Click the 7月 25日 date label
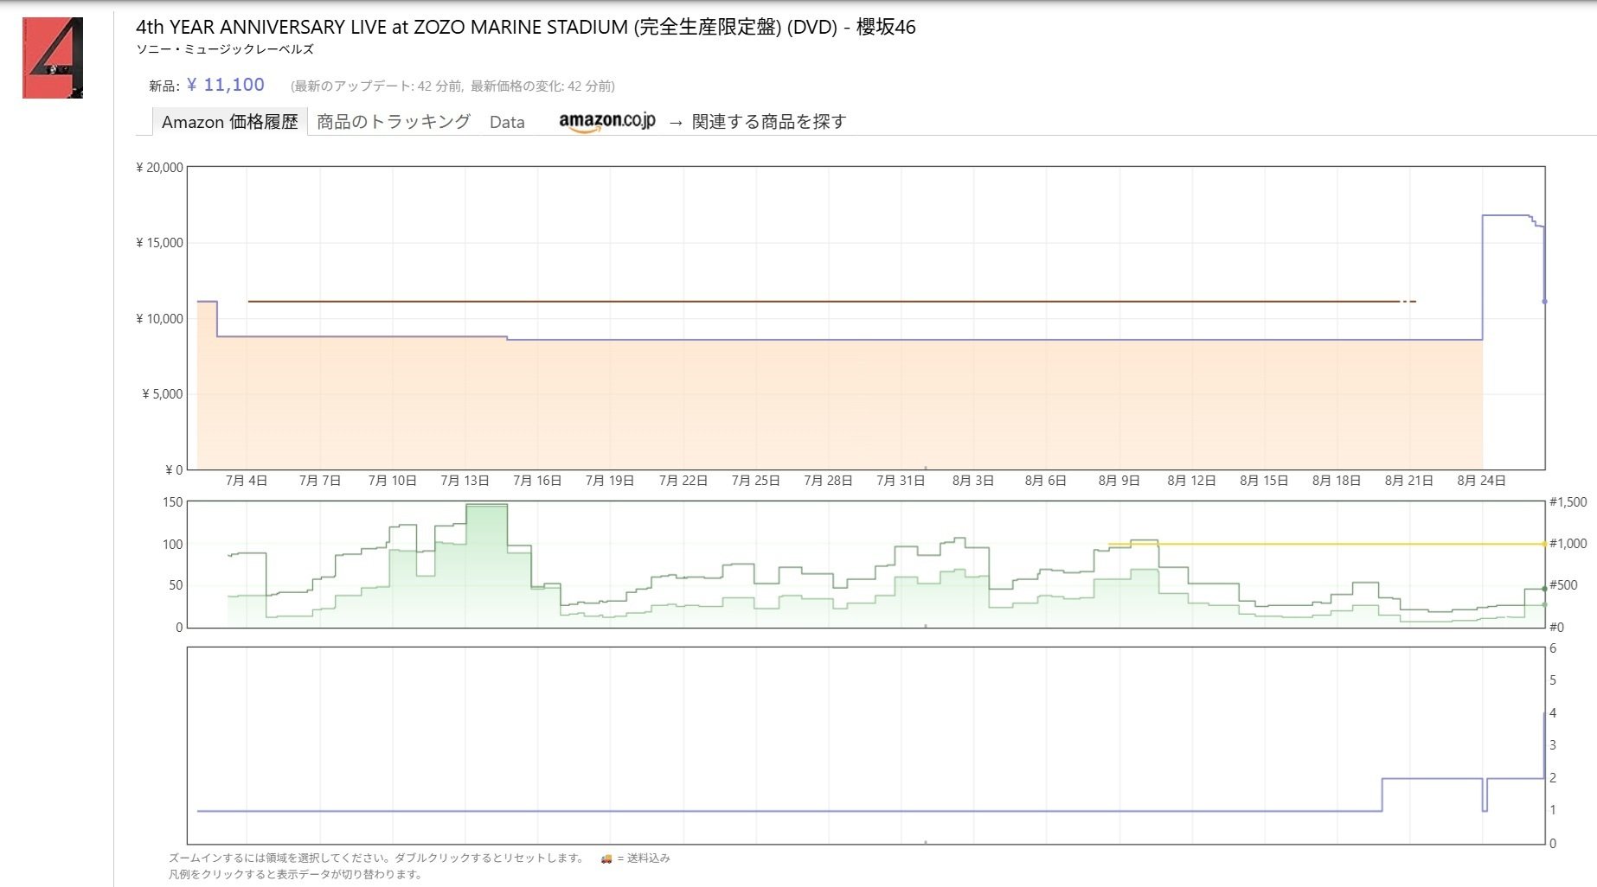The width and height of the screenshot is (1597, 887). (756, 481)
